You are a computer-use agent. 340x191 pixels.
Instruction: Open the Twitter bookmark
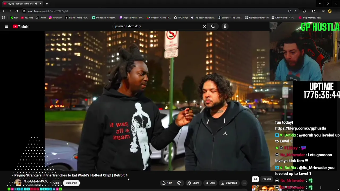(x=41, y=18)
